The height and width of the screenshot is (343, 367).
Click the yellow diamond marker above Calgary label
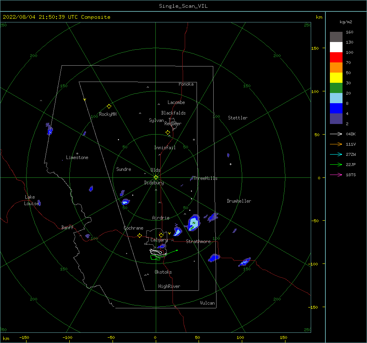(x=161, y=235)
